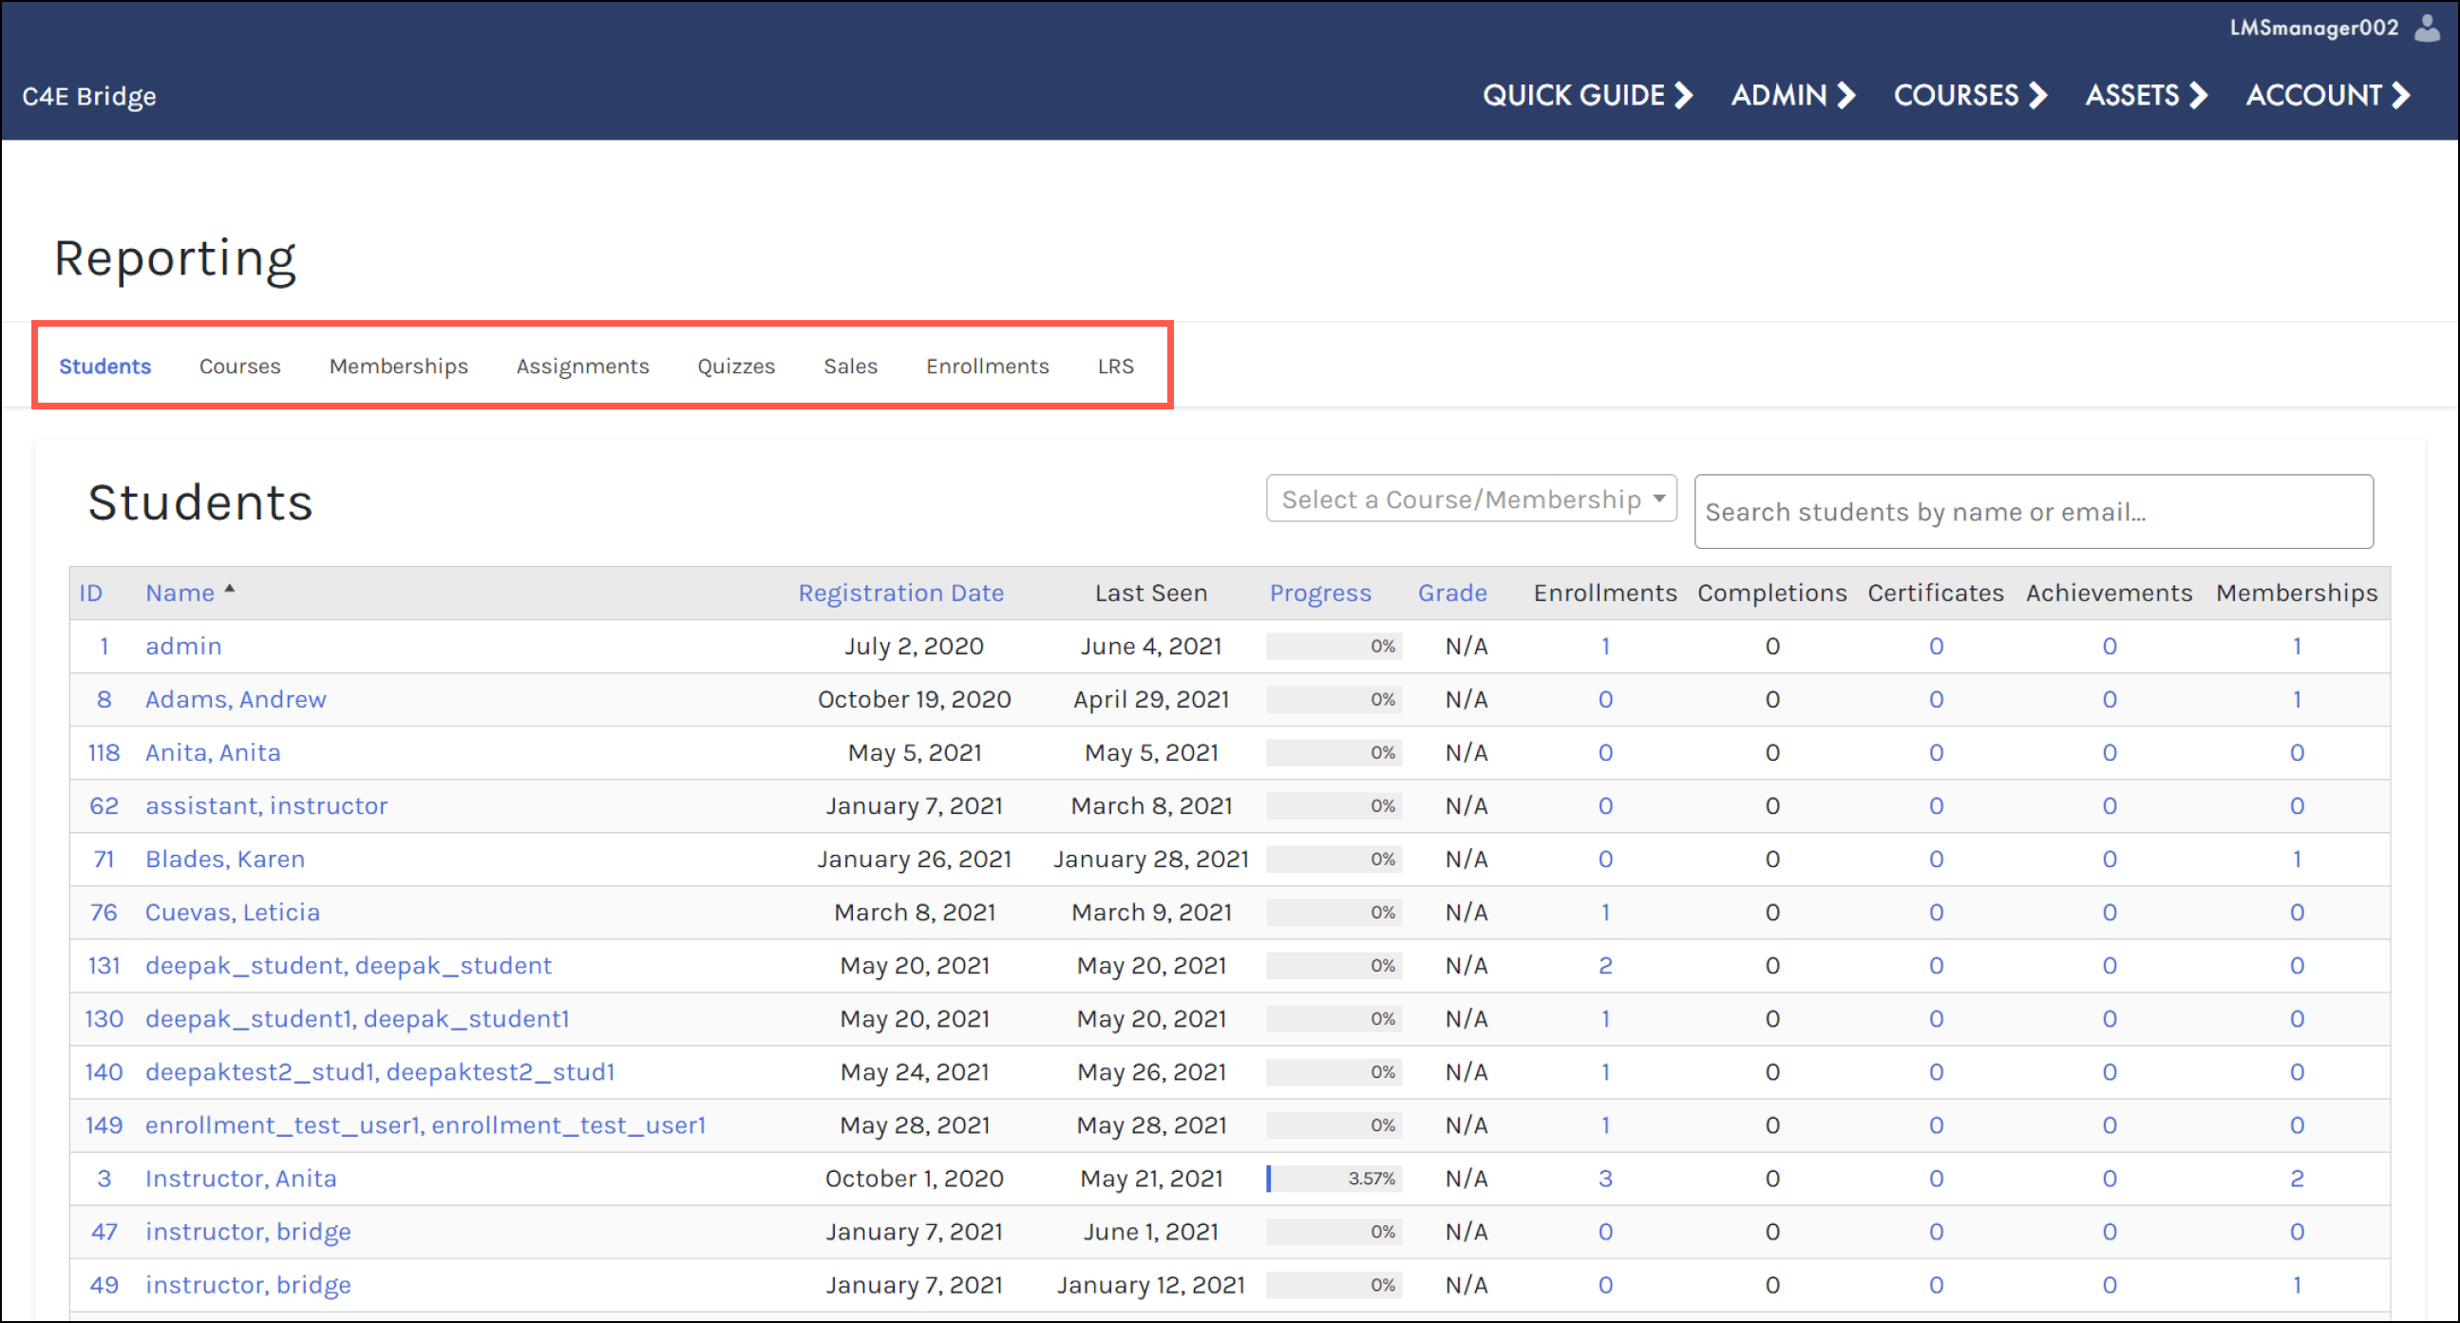
Task: Click instructor, bridge link with ID 49
Action: click(248, 1286)
